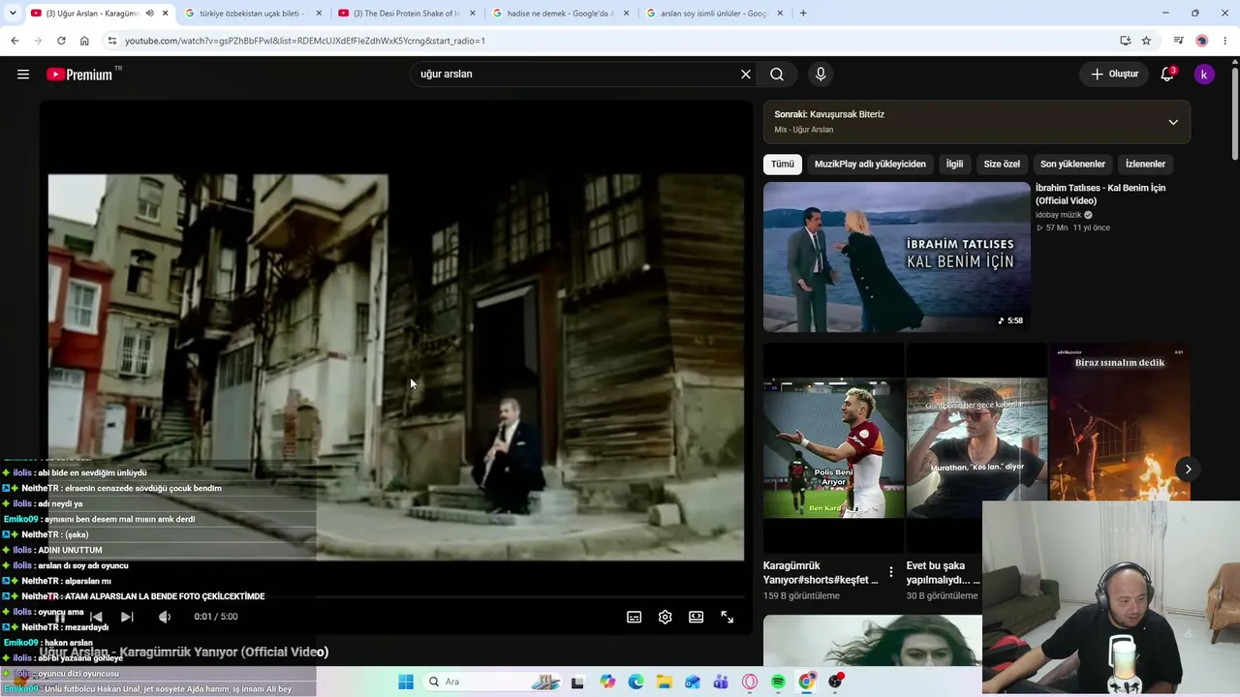1240x697 pixels.
Task: Open a new Chrome tab
Action: click(803, 14)
